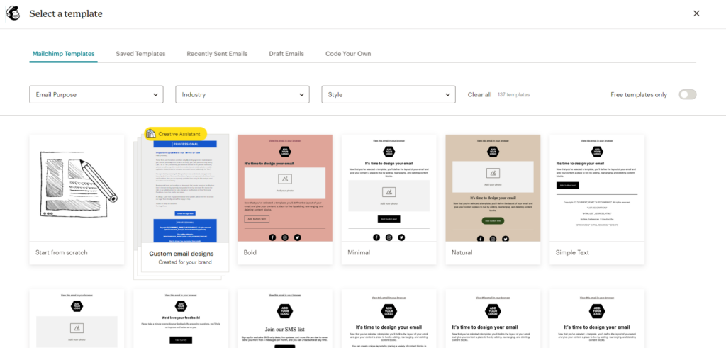Click blue button in Custom email design preview
Image resolution: width=726 pixels, height=348 pixels.
[x=185, y=213]
